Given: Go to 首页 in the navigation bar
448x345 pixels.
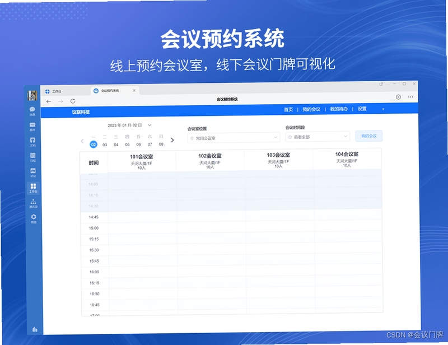Looking at the screenshot, I should [x=288, y=109].
